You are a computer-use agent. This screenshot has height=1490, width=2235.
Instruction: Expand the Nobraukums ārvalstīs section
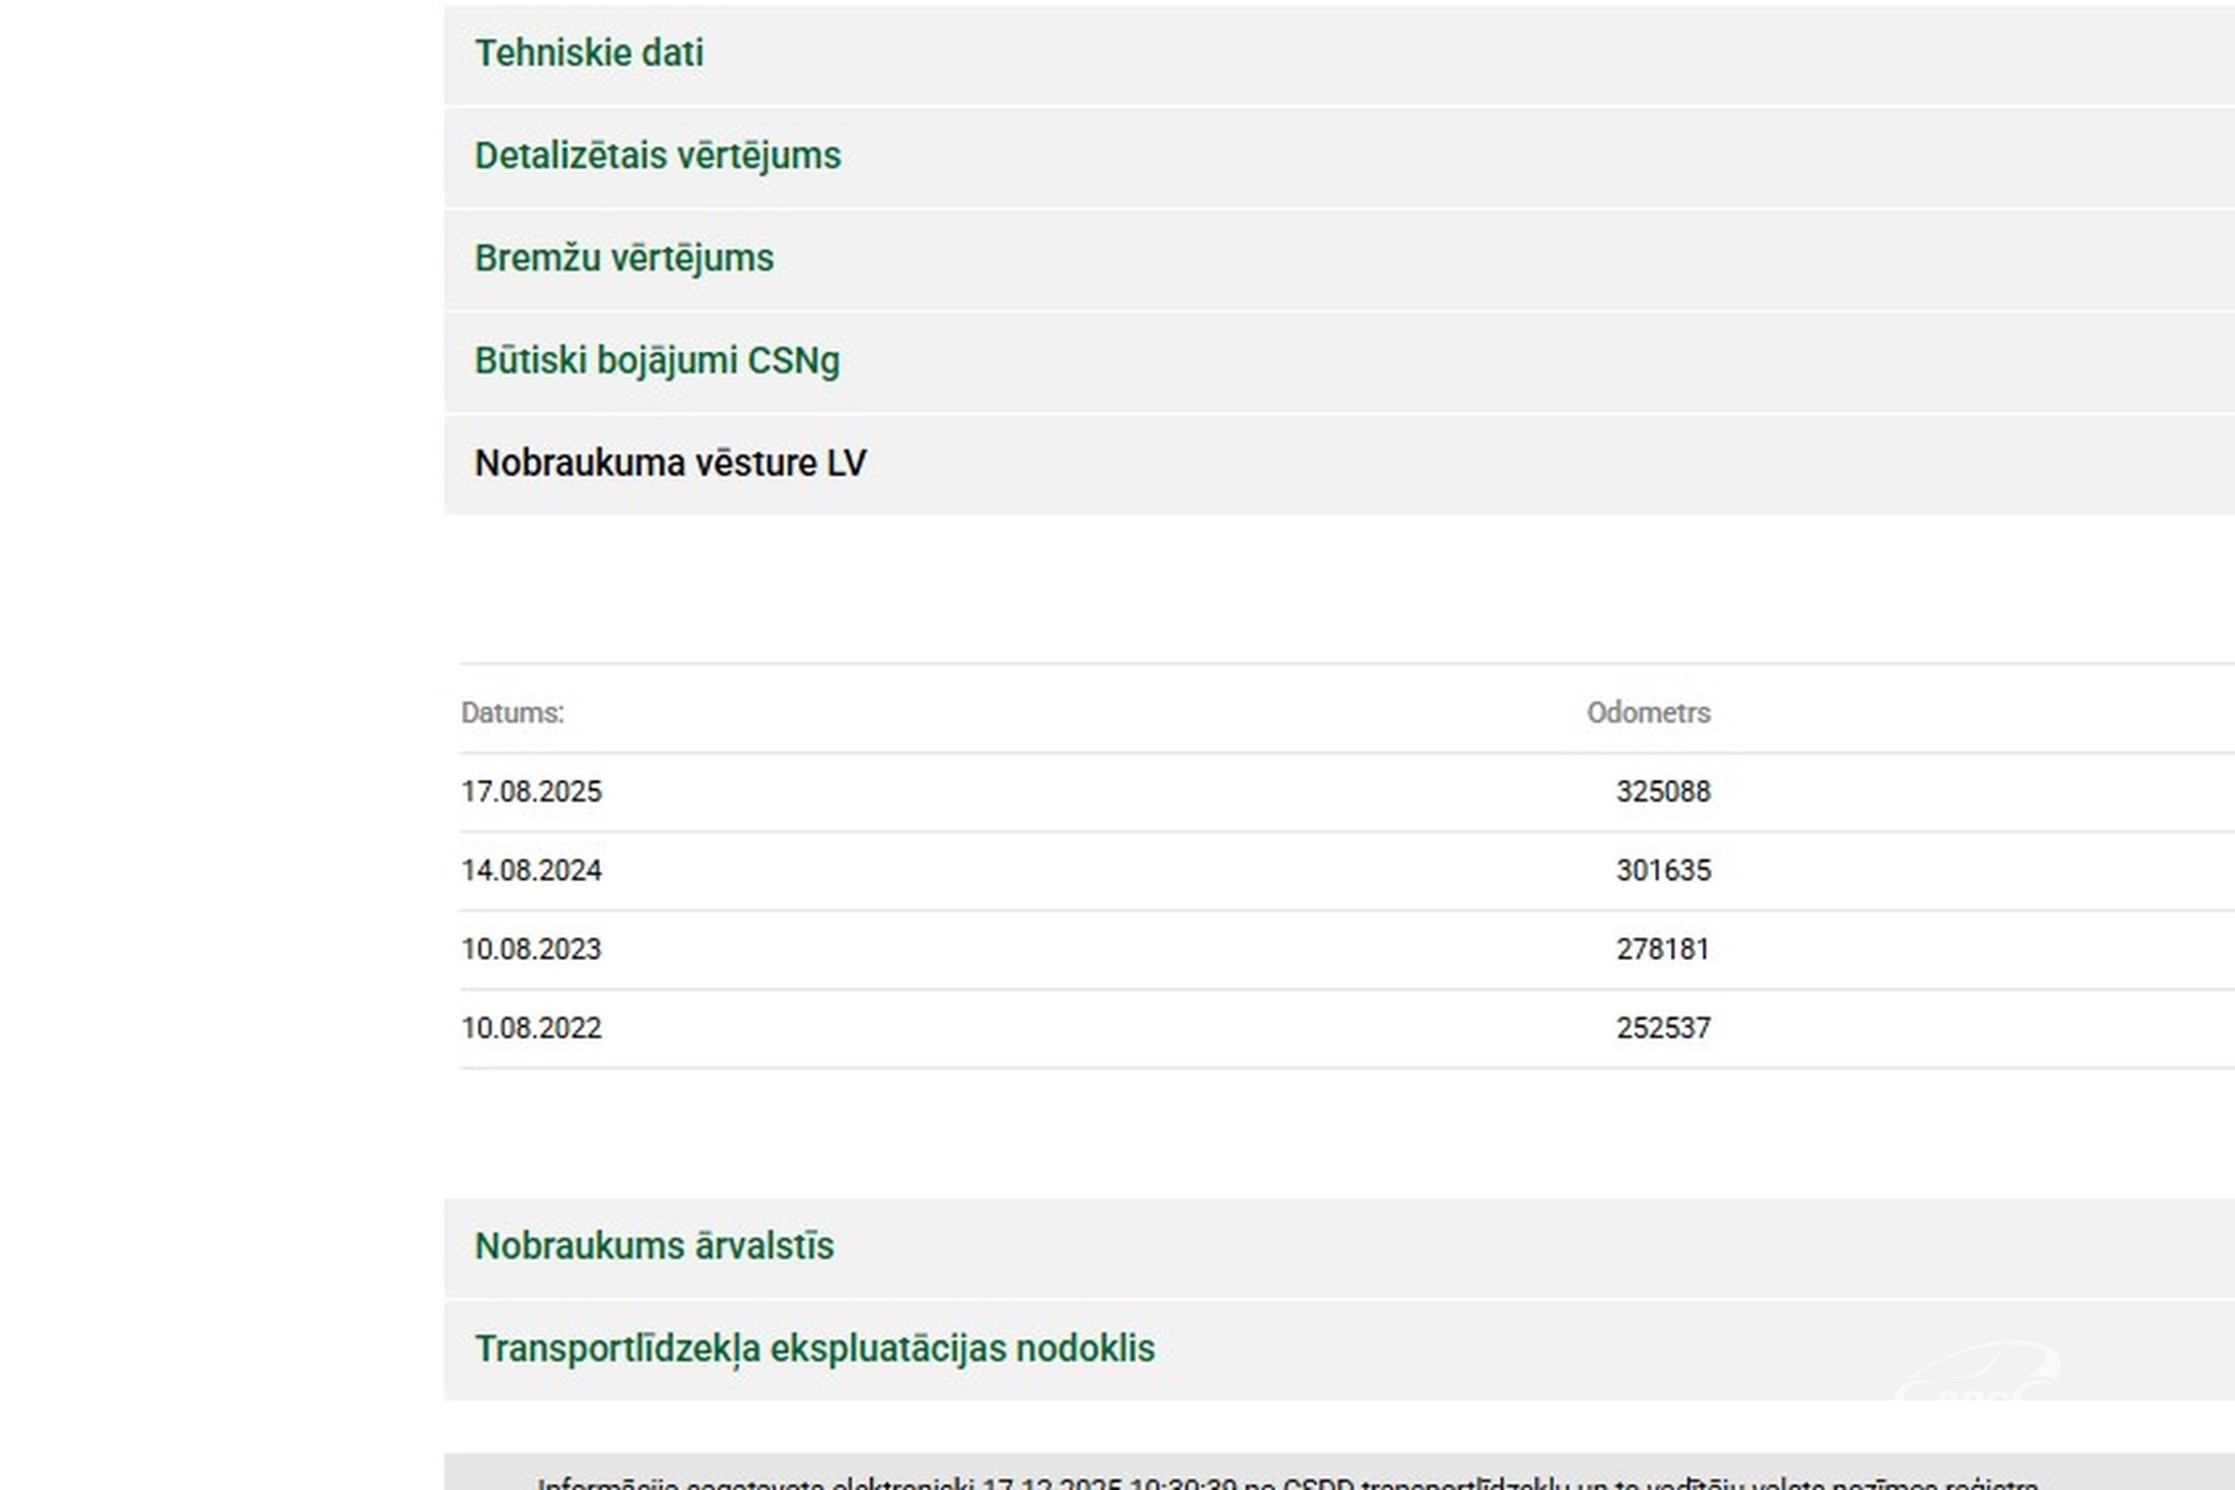654,1247
